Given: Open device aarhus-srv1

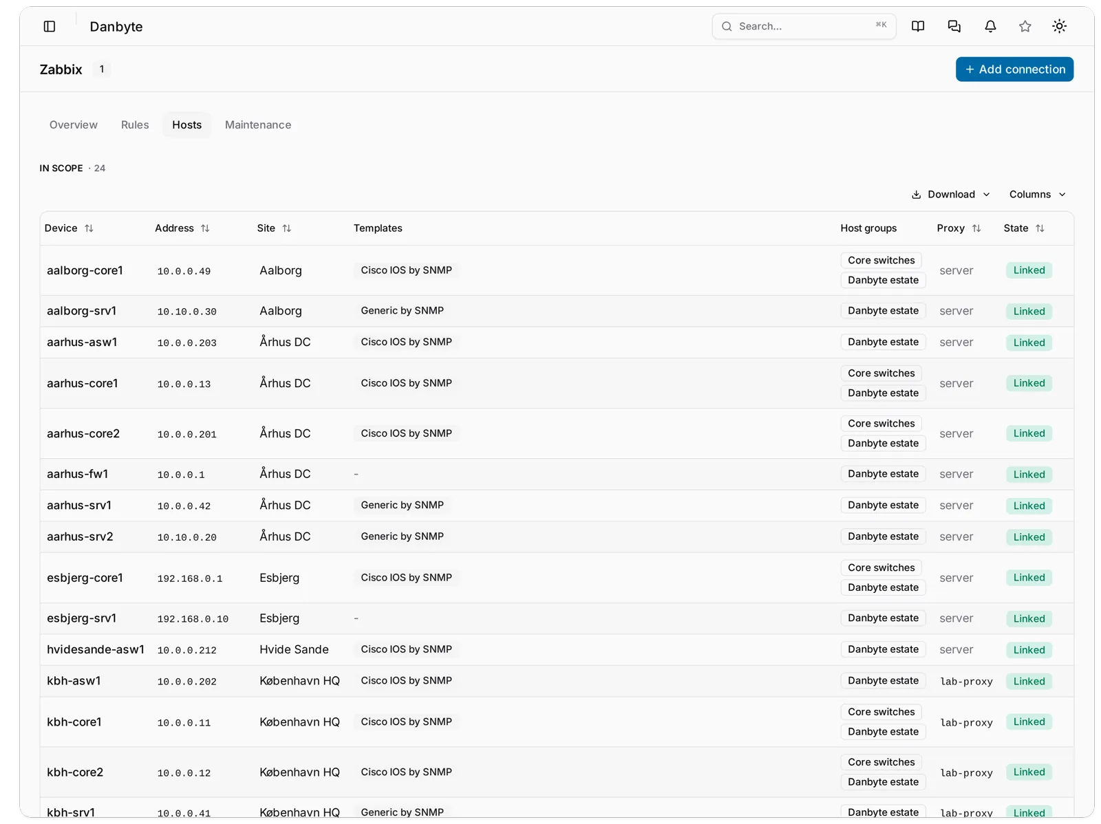Looking at the screenshot, I should pos(79,505).
